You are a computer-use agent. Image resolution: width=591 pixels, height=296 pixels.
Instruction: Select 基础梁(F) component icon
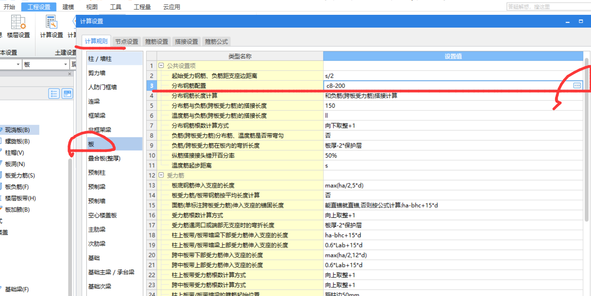click(1, 289)
